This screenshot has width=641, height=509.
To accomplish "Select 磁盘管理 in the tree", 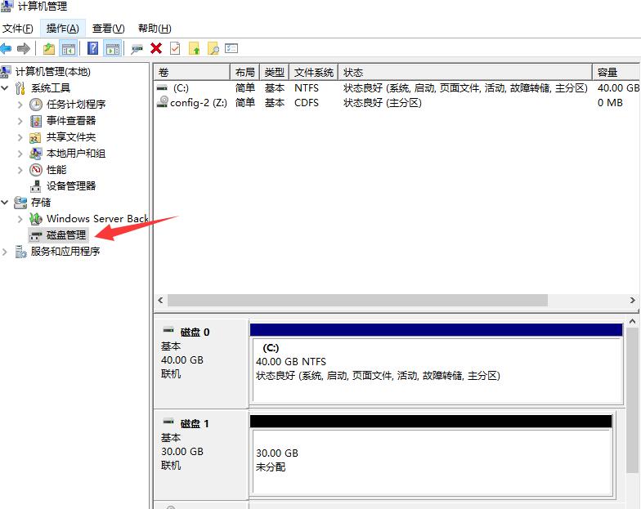I will coord(66,235).
